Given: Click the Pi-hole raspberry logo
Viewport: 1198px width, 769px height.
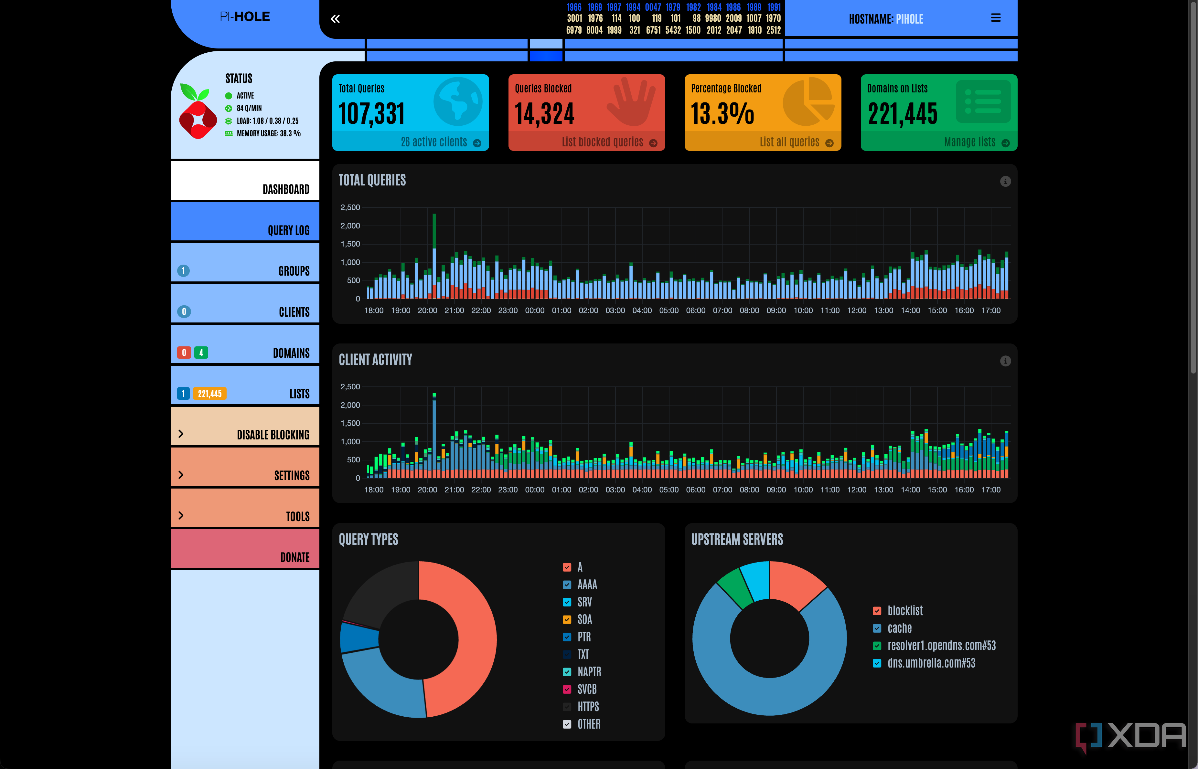Looking at the screenshot, I should (x=198, y=111).
